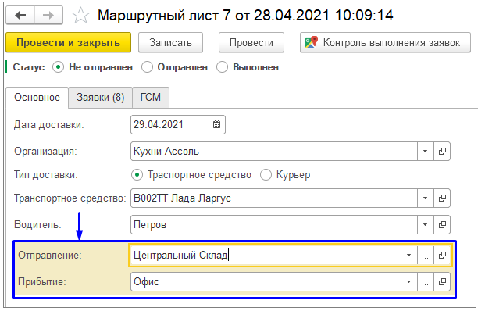This screenshot has height=311, width=478.
Task: Expand the Организация dropdown list
Action: coord(425,152)
